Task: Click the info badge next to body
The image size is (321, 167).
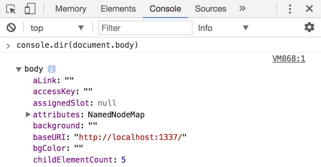Action: point(52,69)
